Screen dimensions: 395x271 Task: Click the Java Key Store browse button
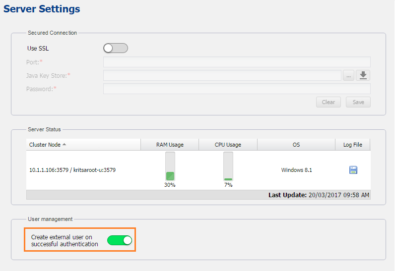point(348,75)
